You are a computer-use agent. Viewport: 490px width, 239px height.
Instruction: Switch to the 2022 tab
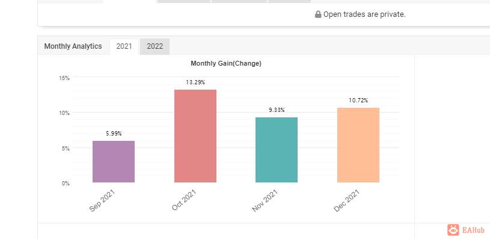click(x=155, y=46)
